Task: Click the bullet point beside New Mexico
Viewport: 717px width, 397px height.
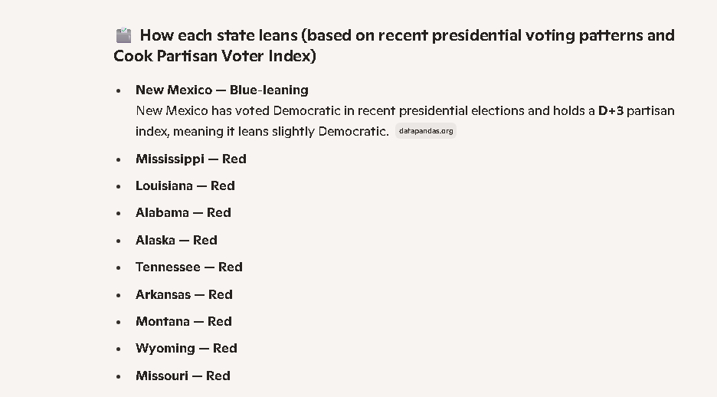Action: (x=118, y=90)
